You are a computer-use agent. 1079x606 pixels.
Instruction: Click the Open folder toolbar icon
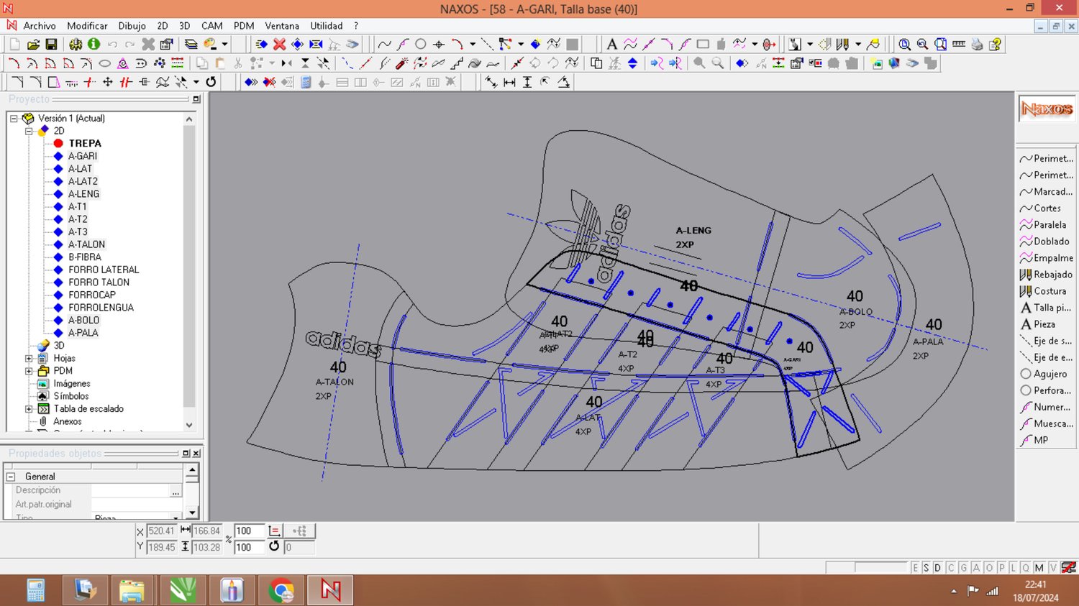tap(33, 45)
